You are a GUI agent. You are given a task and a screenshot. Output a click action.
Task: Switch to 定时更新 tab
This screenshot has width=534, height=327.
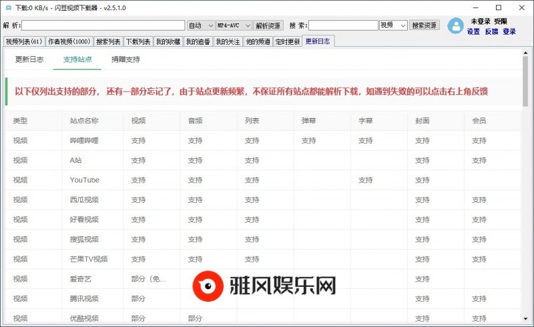pos(288,41)
